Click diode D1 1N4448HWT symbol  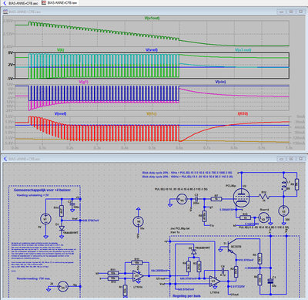point(62,228)
